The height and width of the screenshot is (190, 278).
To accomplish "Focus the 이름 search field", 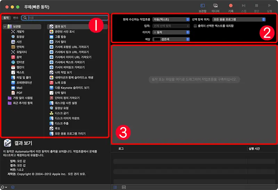I will point(65,18).
